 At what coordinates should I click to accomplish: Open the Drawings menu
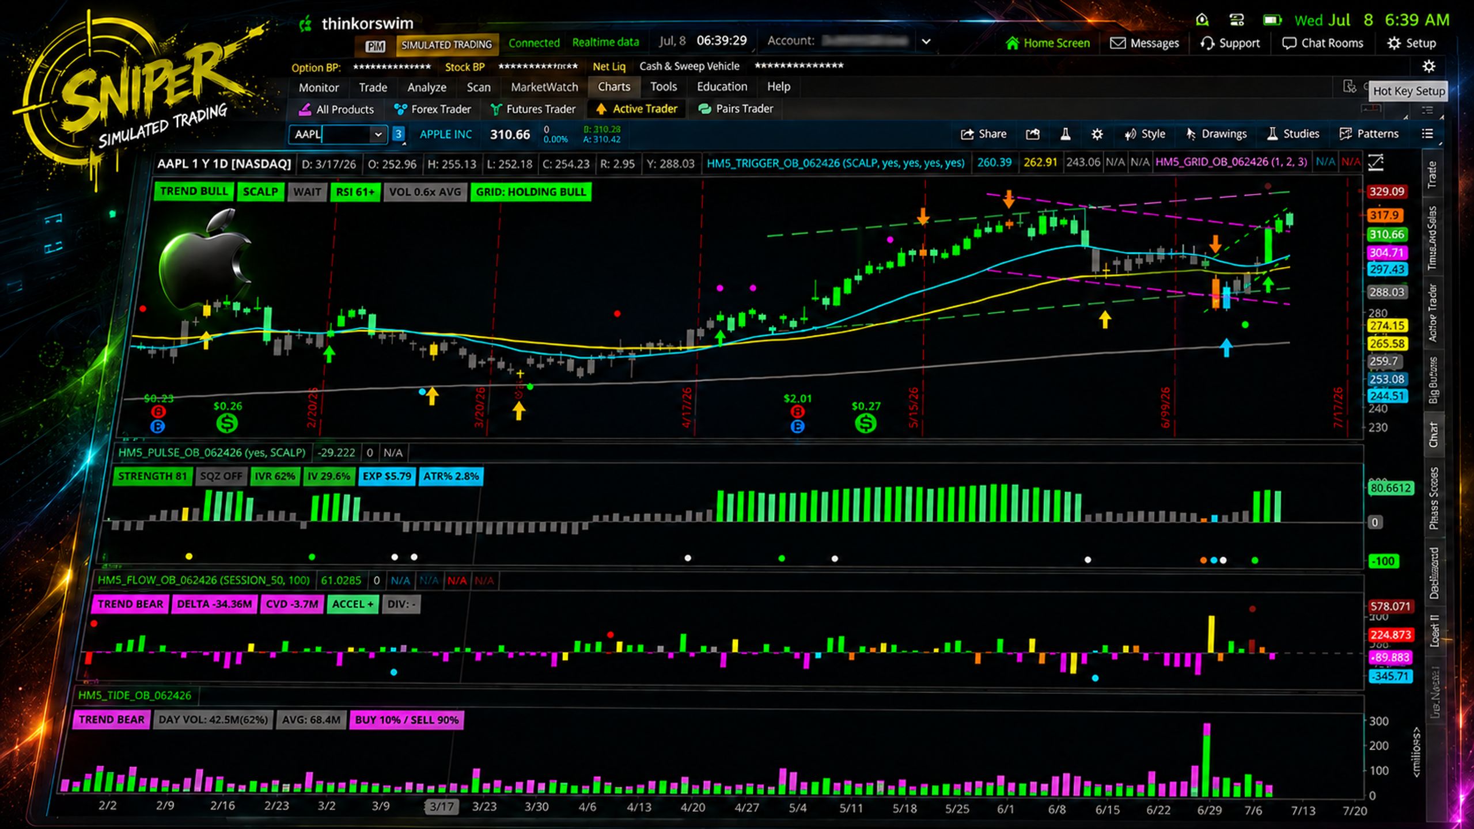tap(1217, 134)
